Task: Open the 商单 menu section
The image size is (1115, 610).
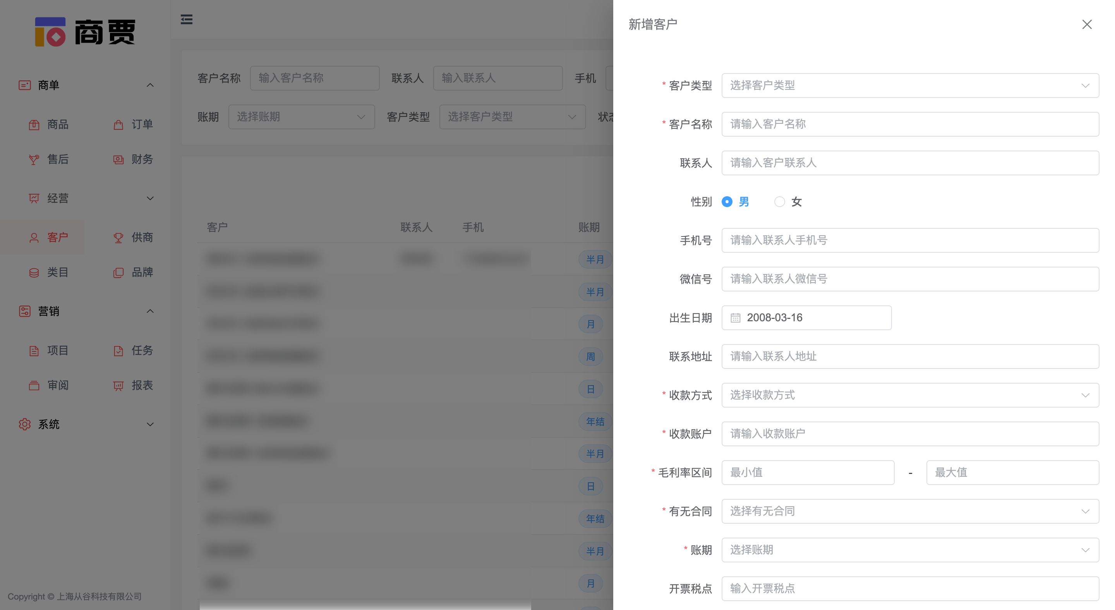Action: point(49,85)
